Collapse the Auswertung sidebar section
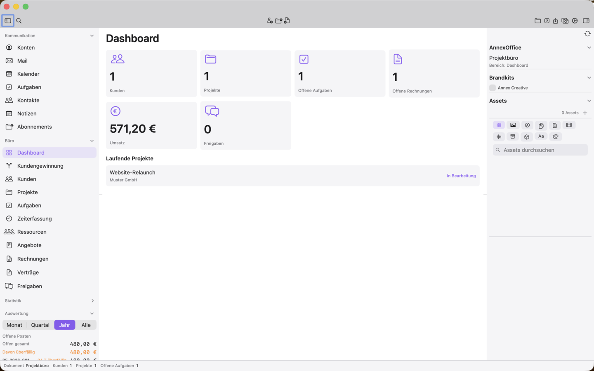This screenshot has height=371, width=594. point(92,314)
